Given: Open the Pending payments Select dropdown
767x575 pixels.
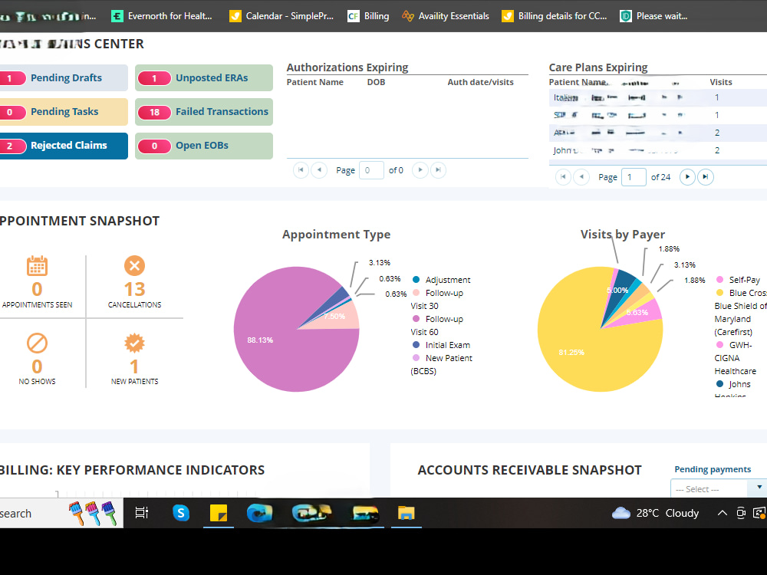Looking at the screenshot, I should pyautogui.click(x=719, y=489).
